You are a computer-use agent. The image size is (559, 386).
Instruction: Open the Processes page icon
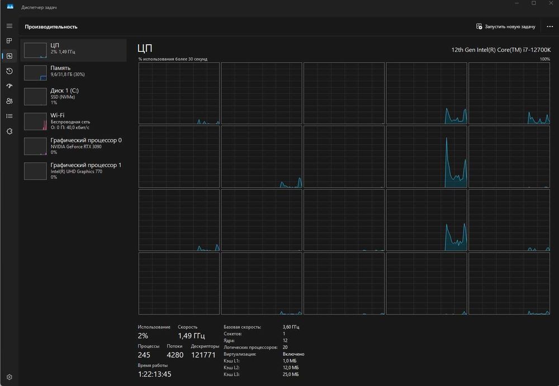(x=9, y=41)
